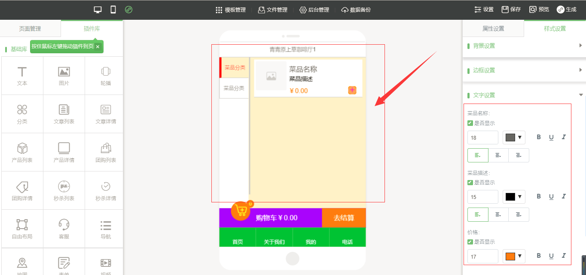This screenshot has width=586, height=275.
Task: Select the 轮播 carousel plugin
Action: tap(106, 76)
